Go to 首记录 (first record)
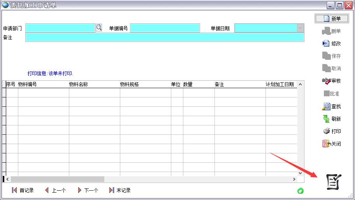Screen dimensions: 355x200 23,190
